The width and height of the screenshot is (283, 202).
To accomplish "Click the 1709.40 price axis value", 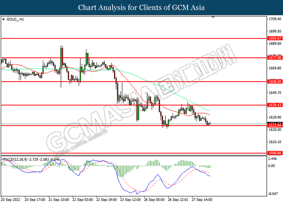I will tap(275, 19).
